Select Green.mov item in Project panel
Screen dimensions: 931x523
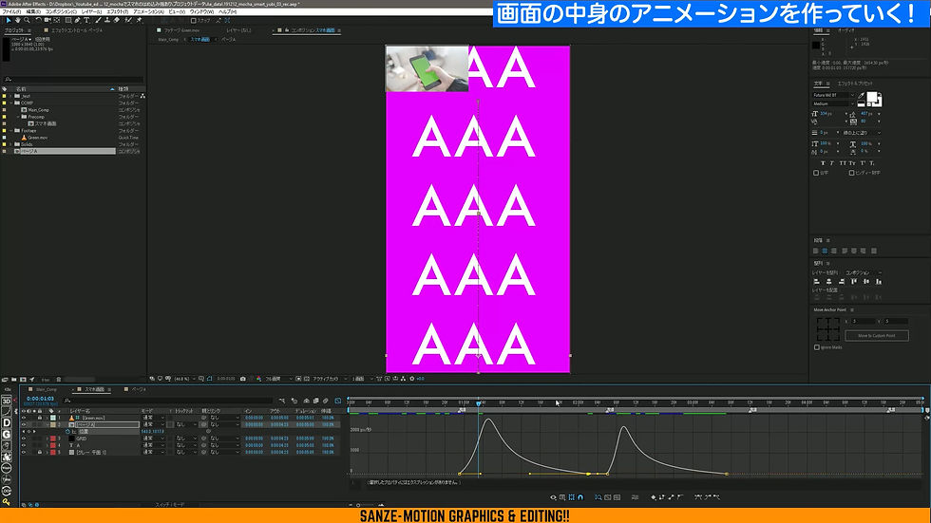38,138
